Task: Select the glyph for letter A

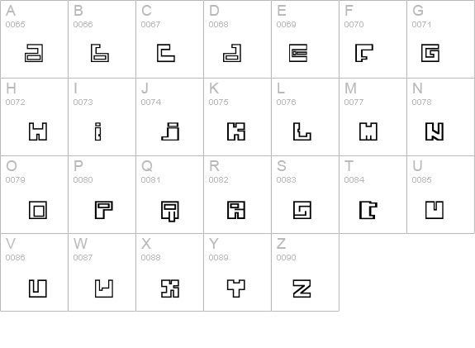Action: coord(34,53)
